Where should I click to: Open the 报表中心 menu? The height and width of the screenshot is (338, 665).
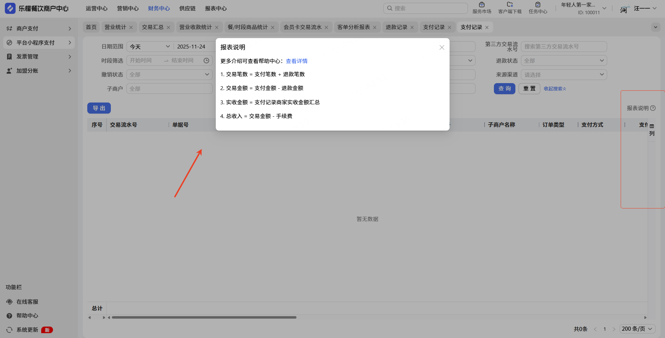pos(216,8)
